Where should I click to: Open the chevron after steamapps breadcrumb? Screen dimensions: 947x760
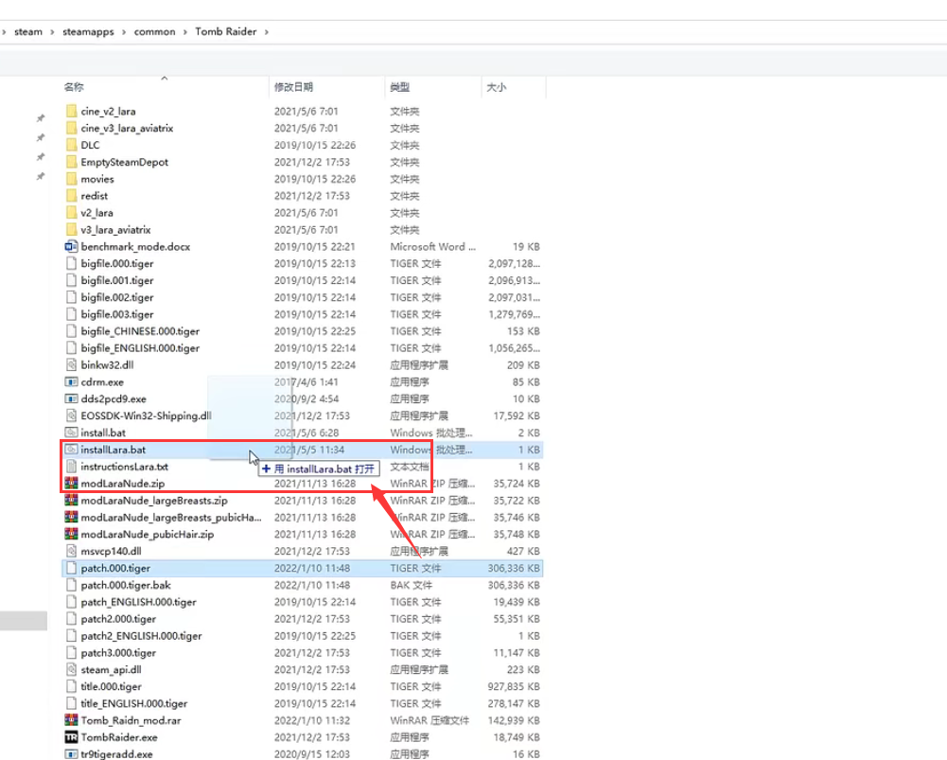pos(124,31)
